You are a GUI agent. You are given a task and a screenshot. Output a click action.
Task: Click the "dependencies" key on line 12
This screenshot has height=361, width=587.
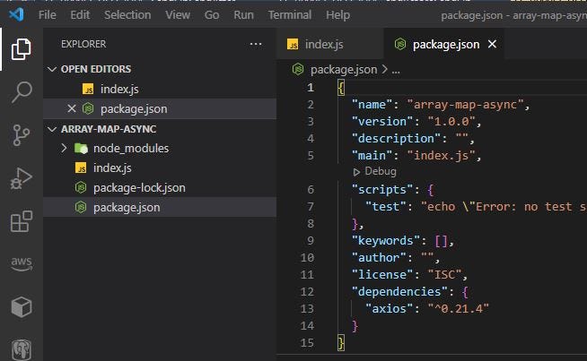pos(399,291)
